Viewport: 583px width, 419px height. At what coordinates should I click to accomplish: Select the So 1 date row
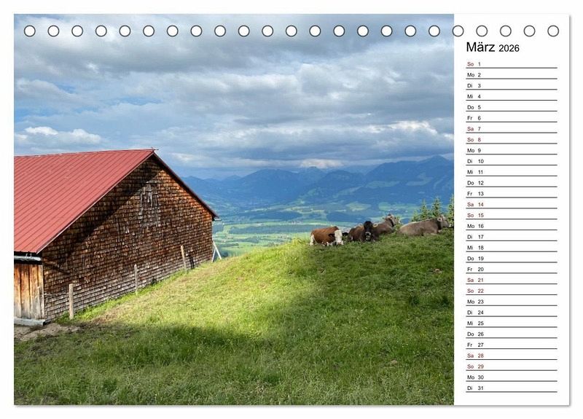512,64
